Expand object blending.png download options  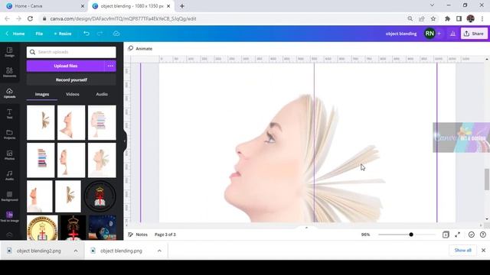(159, 251)
